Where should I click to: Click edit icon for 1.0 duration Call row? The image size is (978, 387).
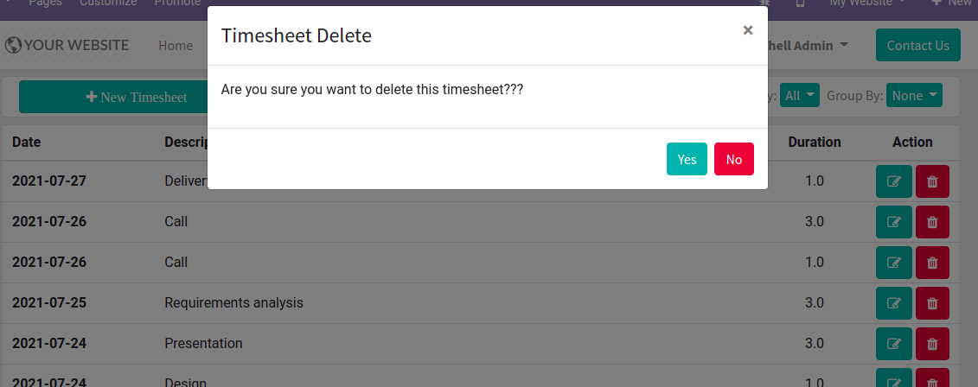(894, 263)
